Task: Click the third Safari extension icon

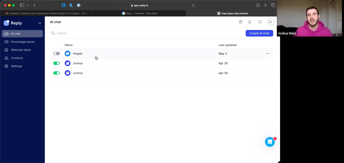Action: point(78,5)
